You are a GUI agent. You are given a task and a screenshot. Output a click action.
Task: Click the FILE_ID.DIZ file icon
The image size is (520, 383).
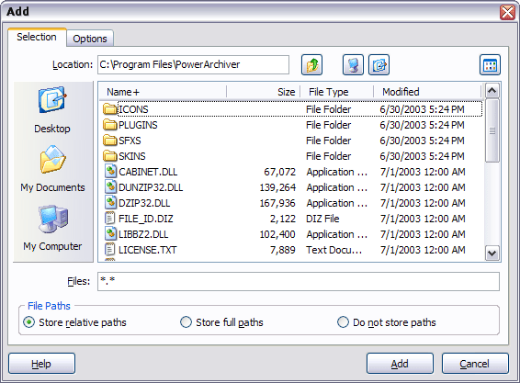pos(109,219)
